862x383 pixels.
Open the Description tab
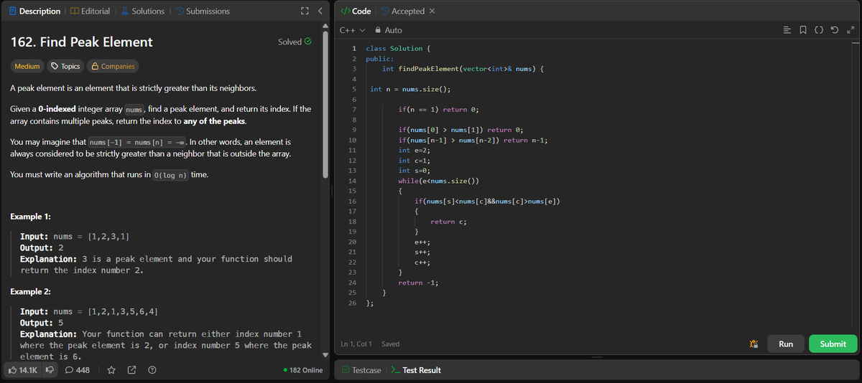(33, 11)
